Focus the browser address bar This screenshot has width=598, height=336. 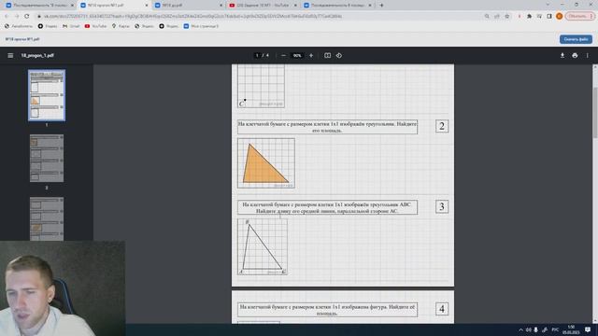point(260,17)
